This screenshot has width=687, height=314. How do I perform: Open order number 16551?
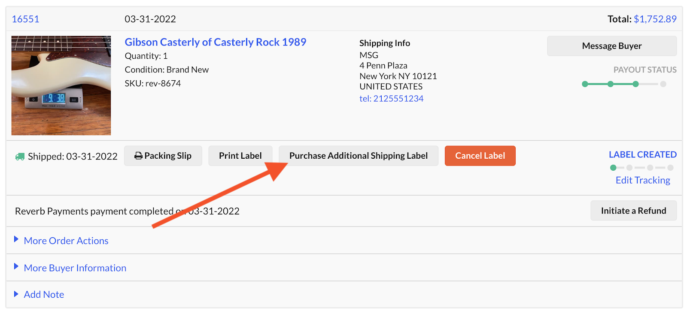25,19
